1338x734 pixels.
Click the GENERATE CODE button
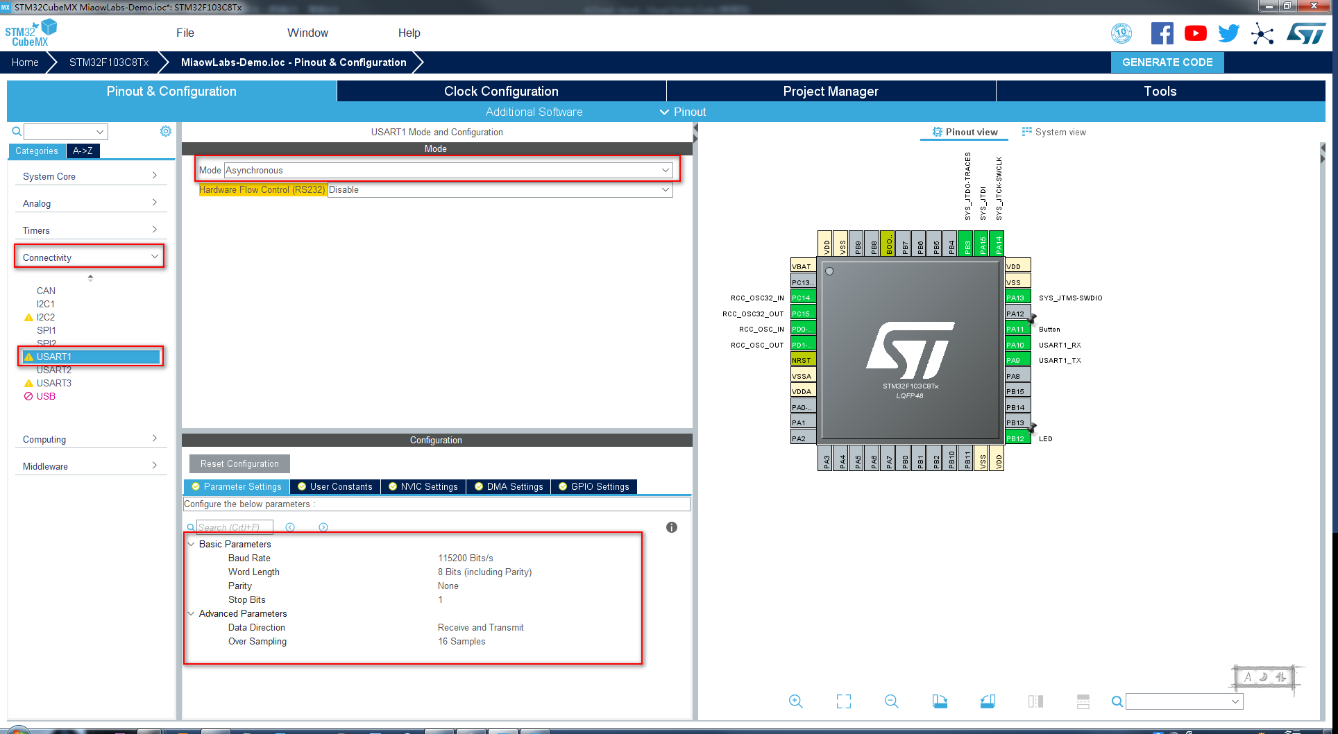(x=1167, y=62)
